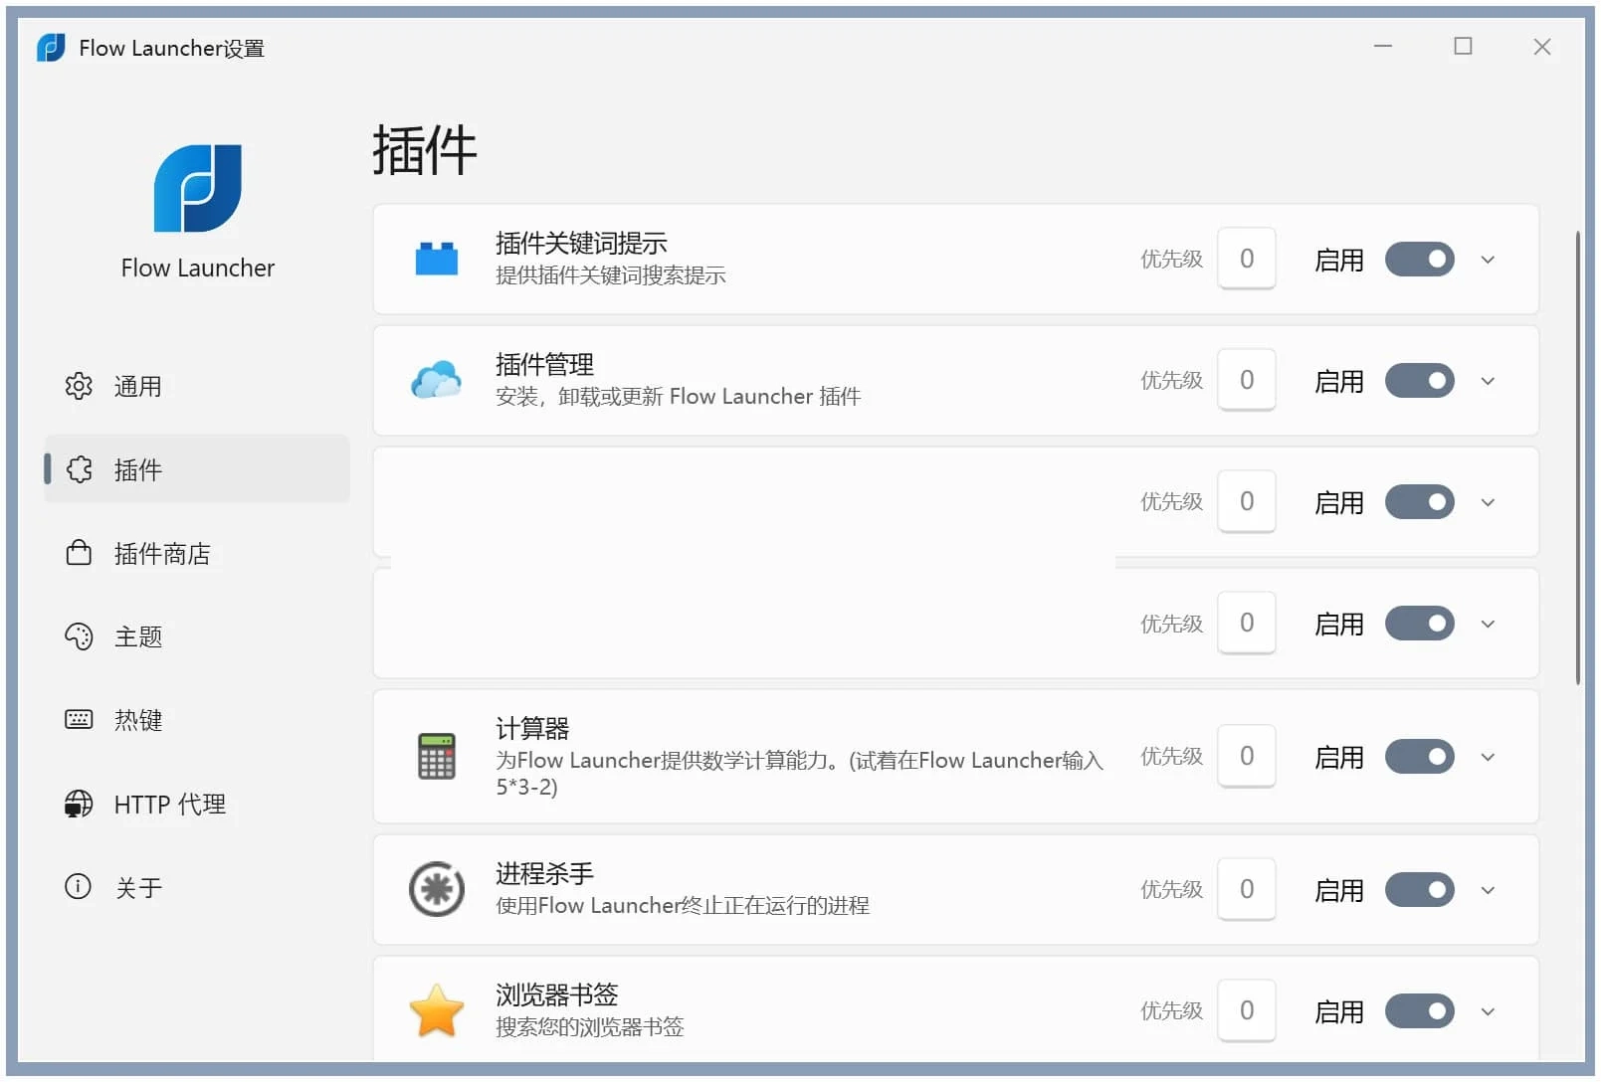Open the 关于 page
1601x1082 pixels.
(138, 886)
